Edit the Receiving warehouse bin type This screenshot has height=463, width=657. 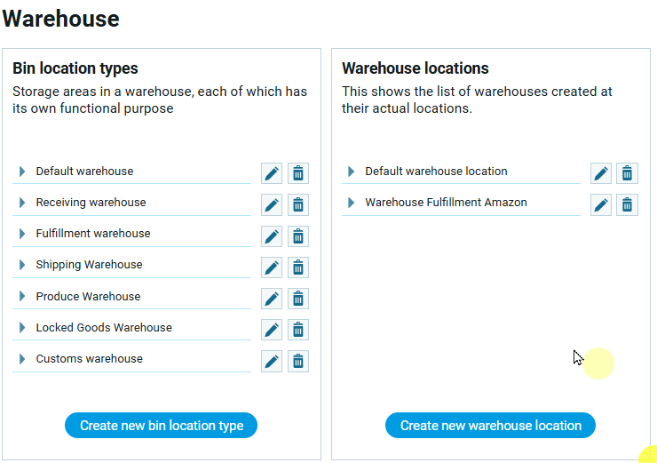[x=272, y=204]
